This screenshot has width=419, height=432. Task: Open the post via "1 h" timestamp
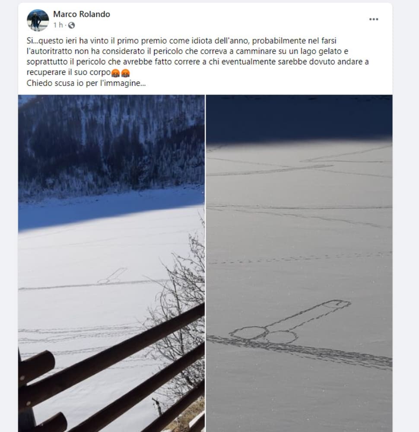click(x=58, y=25)
